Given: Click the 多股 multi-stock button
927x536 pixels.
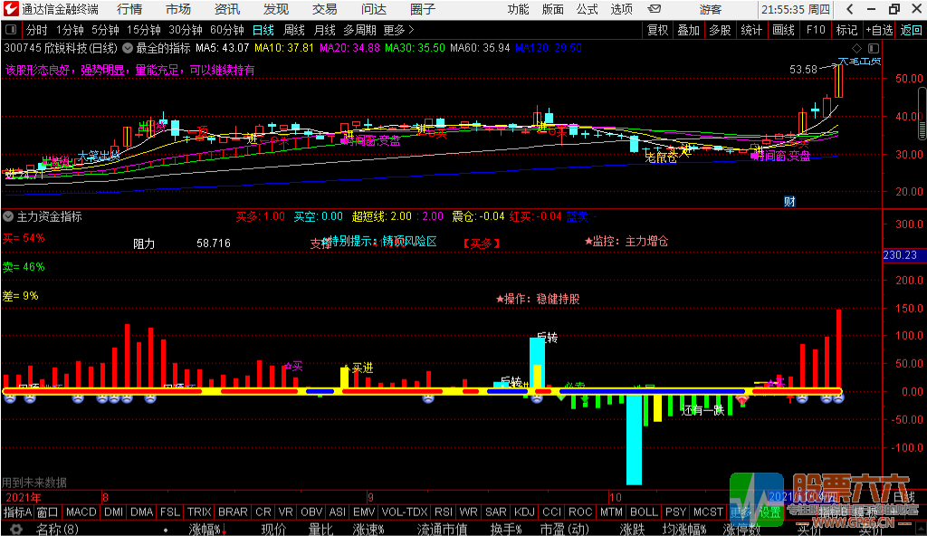Looking at the screenshot, I should pyautogui.click(x=720, y=30).
